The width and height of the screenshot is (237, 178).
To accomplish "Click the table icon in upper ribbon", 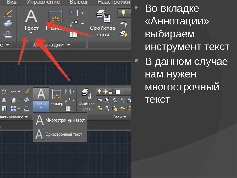I will coord(74,35).
